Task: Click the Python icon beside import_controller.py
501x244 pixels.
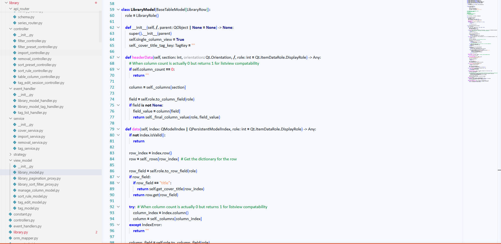Action: (15, 53)
